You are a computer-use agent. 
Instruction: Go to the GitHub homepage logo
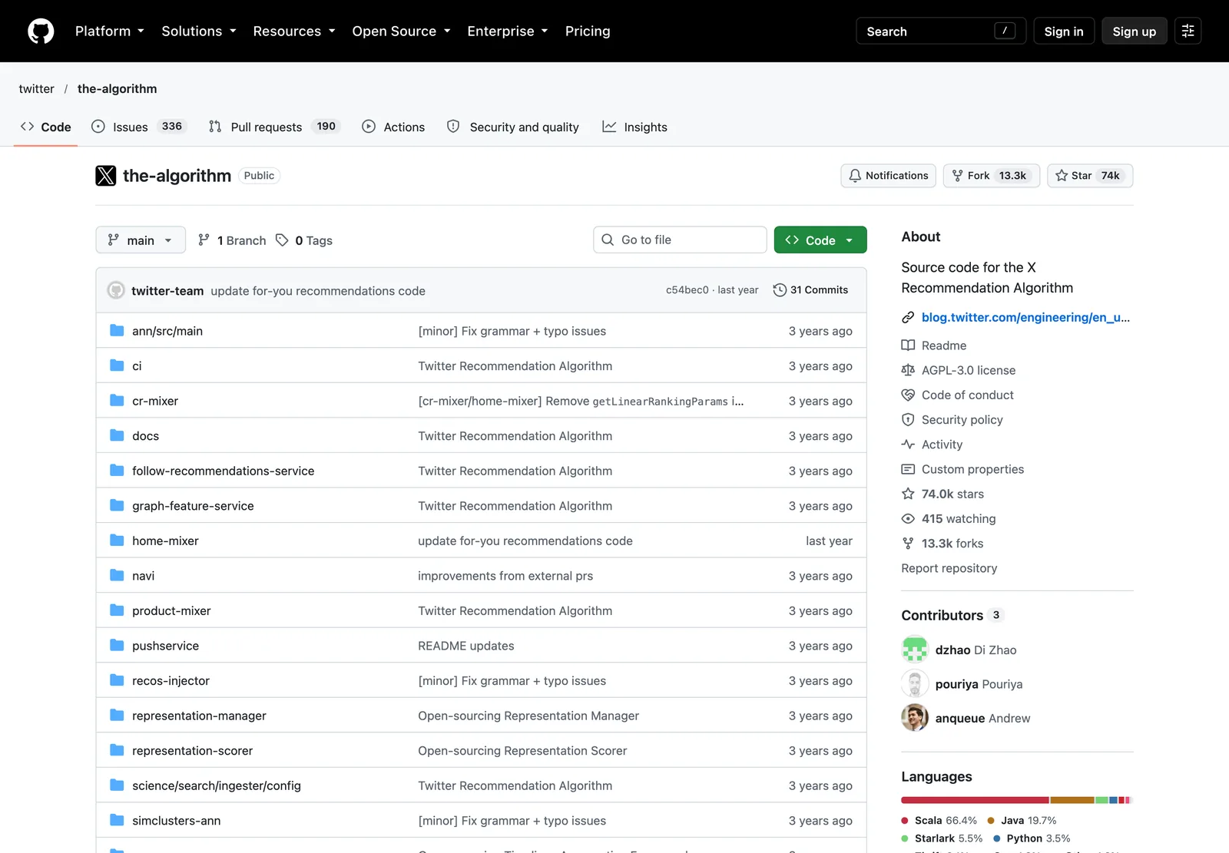41,31
